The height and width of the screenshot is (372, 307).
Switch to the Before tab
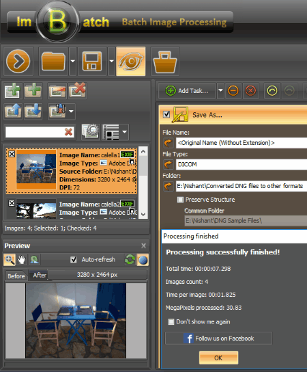click(x=16, y=276)
